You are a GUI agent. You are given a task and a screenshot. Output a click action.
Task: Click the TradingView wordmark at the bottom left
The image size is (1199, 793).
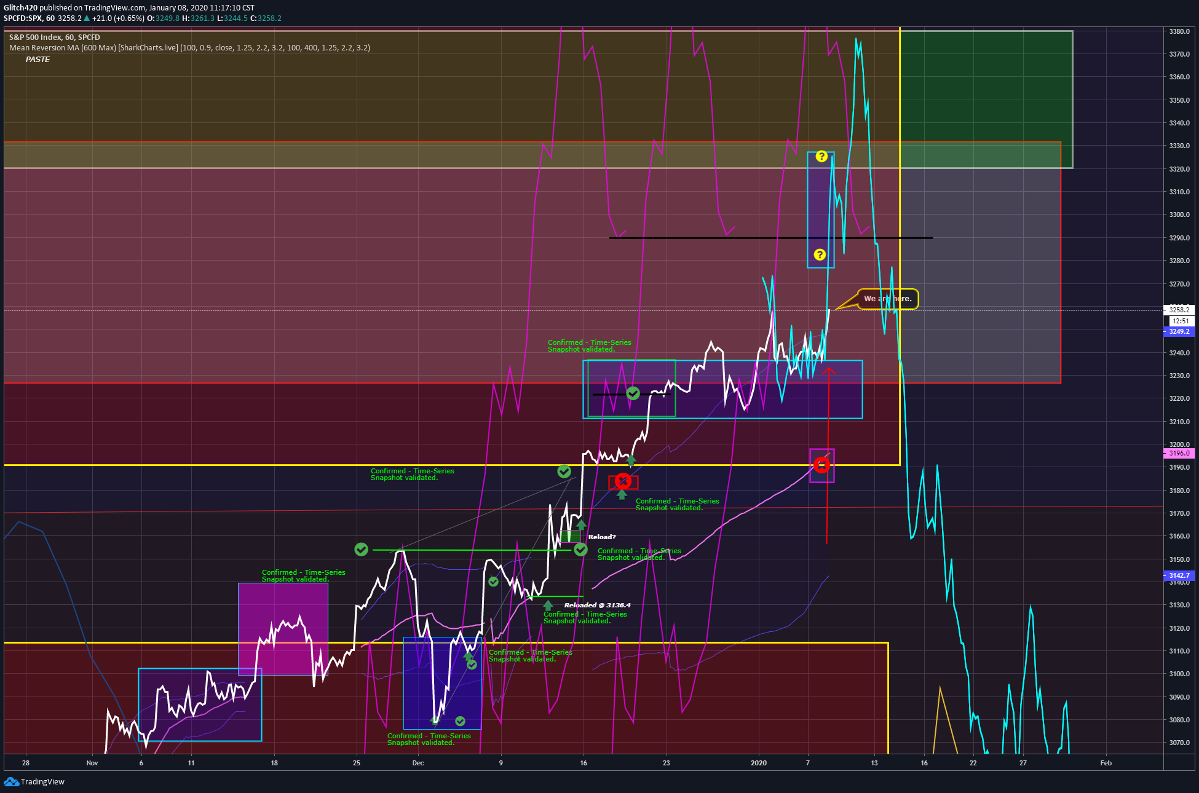(42, 781)
